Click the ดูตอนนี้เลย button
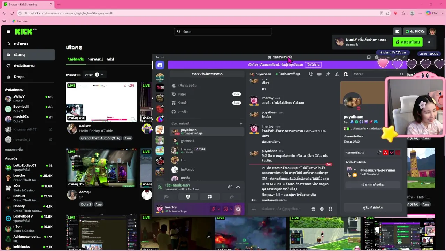The height and width of the screenshot is (251, 446). [x=408, y=42]
